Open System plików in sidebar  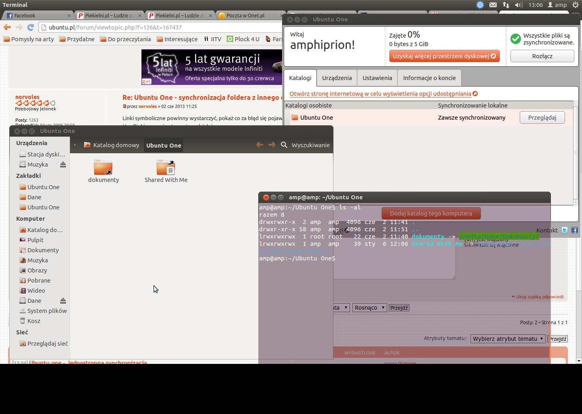43,311
